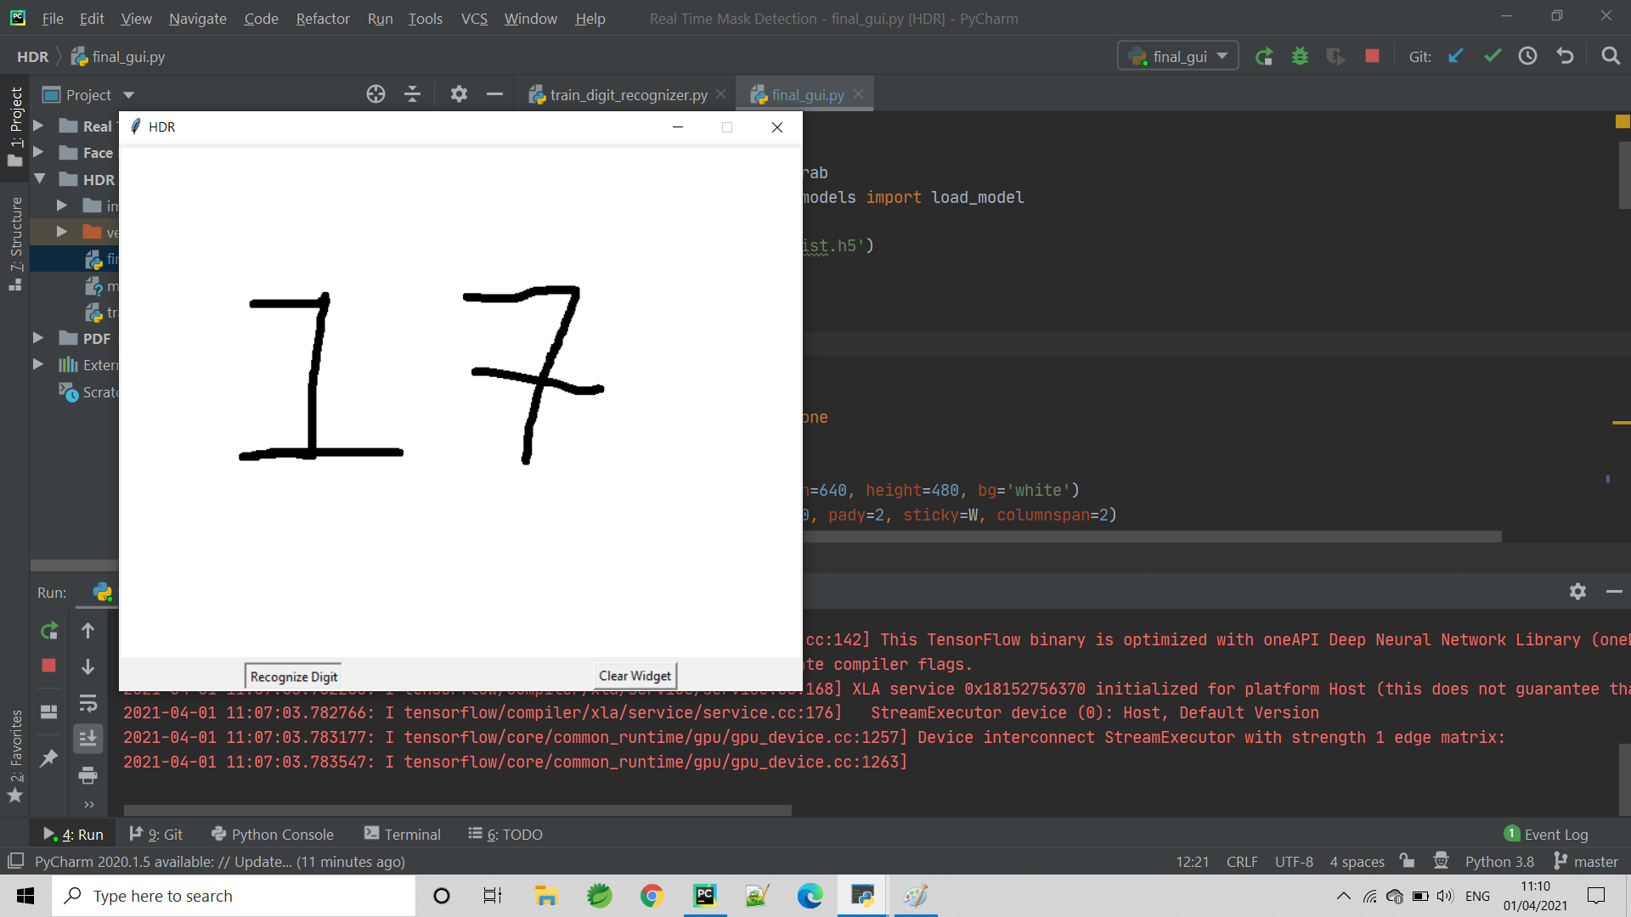Open Git history clock icon
The width and height of the screenshot is (1631, 917).
coord(1528,56)
